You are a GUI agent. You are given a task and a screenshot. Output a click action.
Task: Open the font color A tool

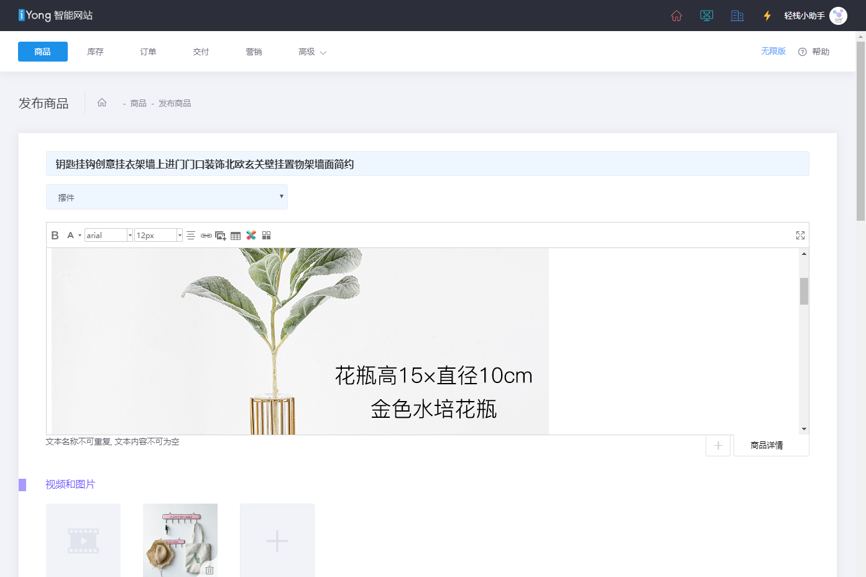click(x=71, y=235)
